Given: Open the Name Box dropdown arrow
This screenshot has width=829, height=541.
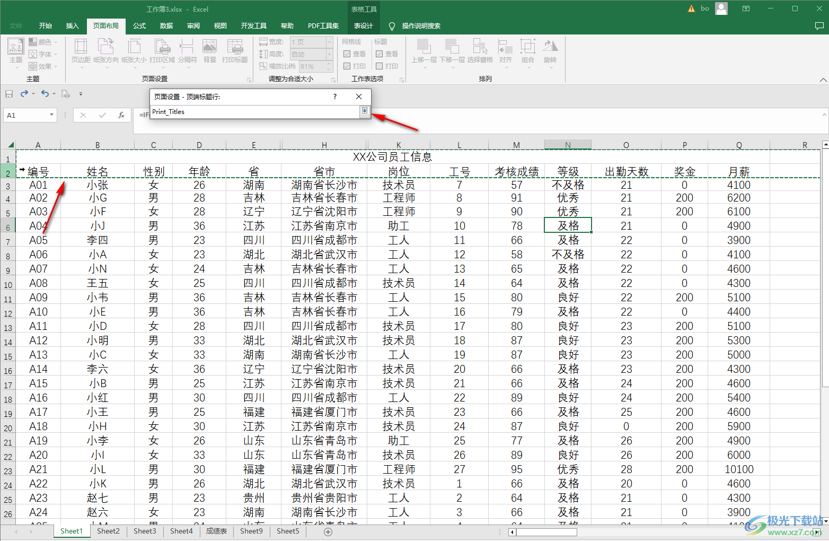Looking at the screenshot, I should 51,115.
